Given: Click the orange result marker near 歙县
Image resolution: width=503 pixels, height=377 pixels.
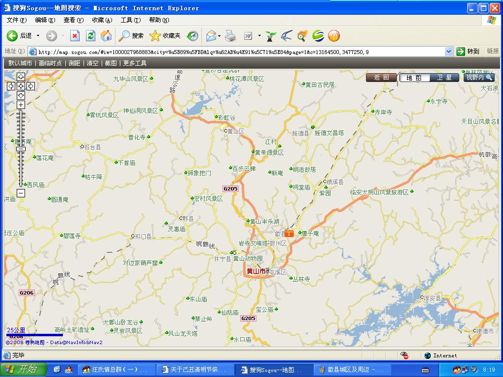Looking at the screenshot, I should [290, 234].
